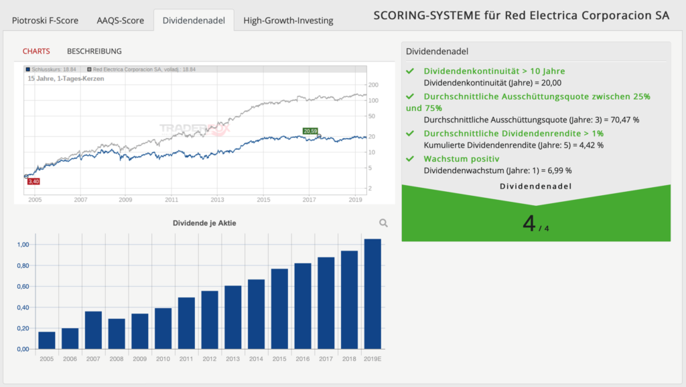Click the 'Dividendenkontinuität > 10 Jahre' criterion
The image size is (686, 387).
pos(494,71)
